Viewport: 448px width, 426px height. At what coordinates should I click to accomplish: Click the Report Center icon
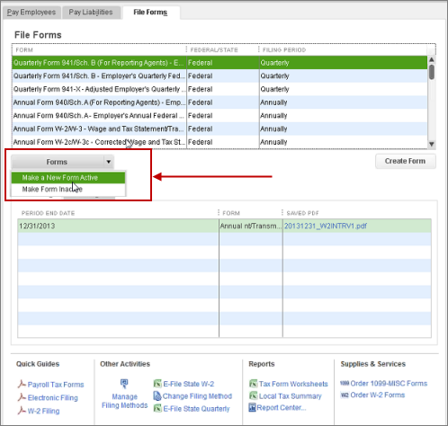pyautogui.click(x=252, y=407)
